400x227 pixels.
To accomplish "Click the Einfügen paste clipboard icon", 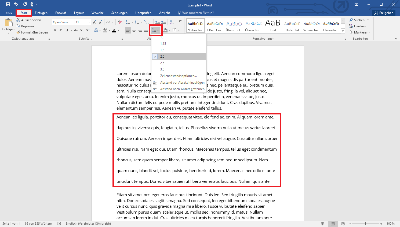I will click(8, 22).
